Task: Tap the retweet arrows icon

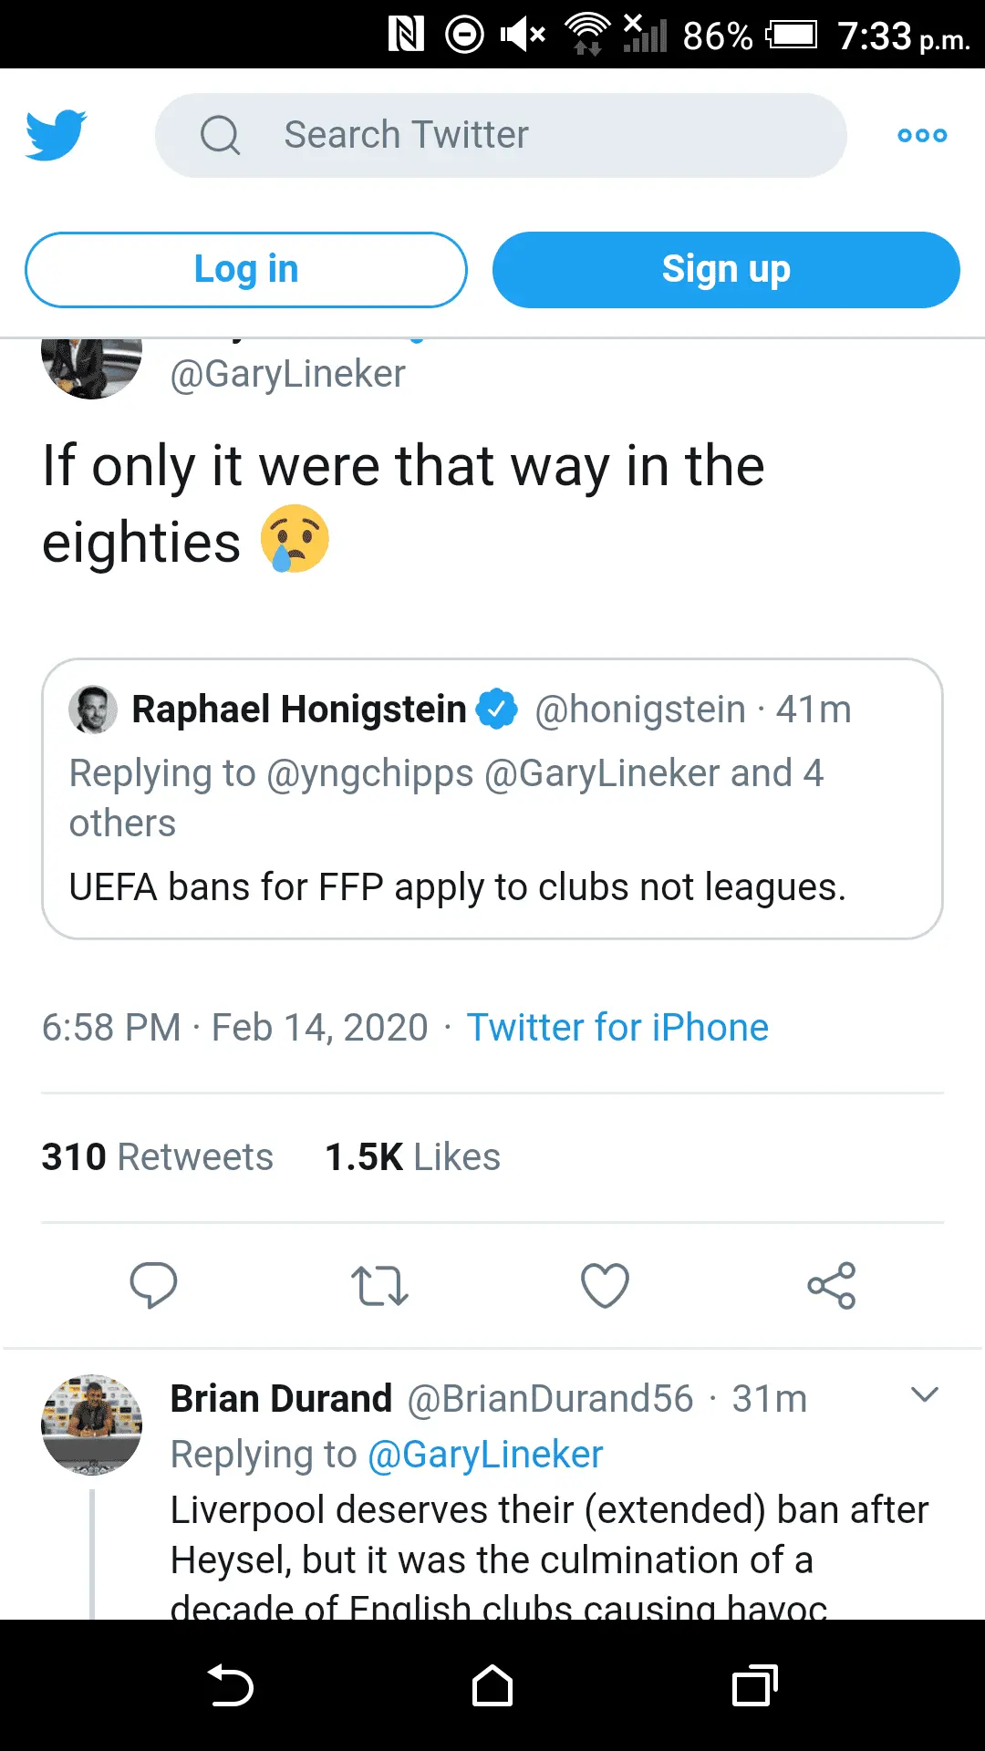Action: pyautogui.click(x=379, y=1286)
